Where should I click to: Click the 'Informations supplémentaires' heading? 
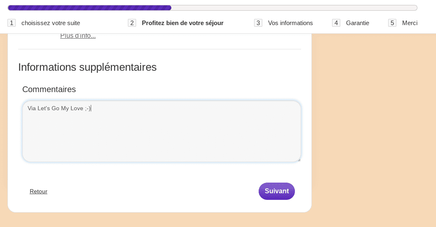pyautogui.click(x=87, y=67)
